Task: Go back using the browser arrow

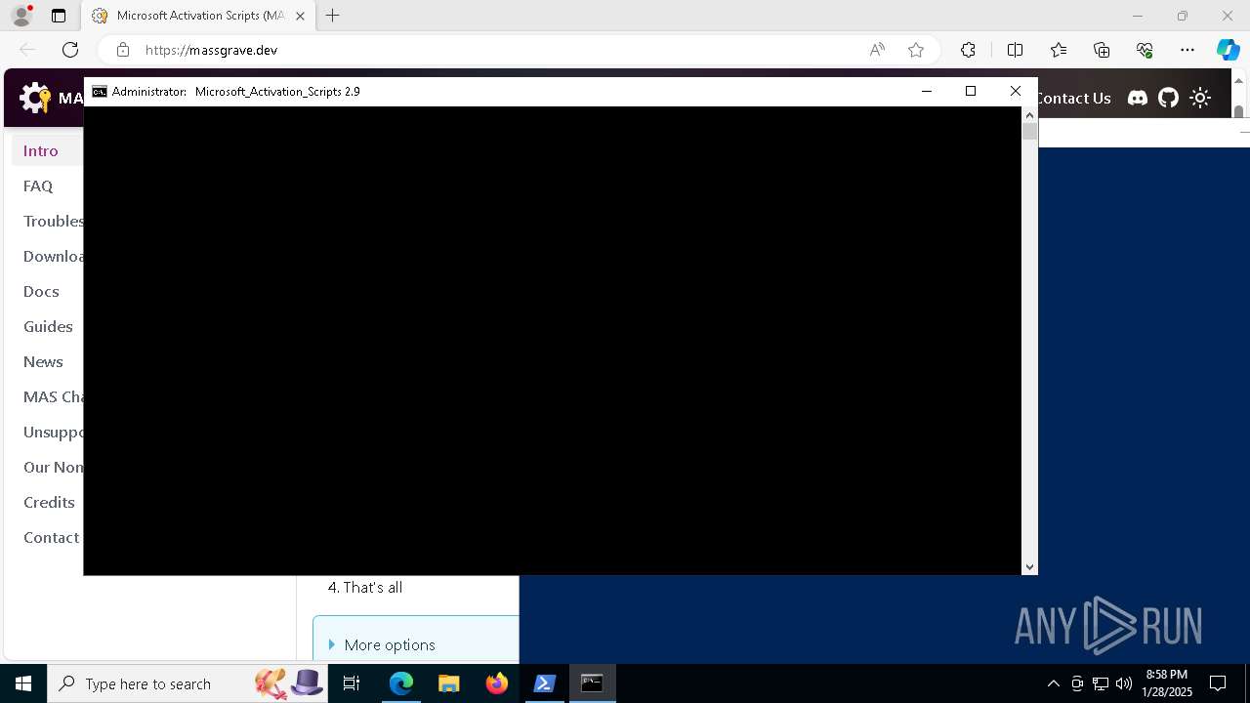Action: 27,50
